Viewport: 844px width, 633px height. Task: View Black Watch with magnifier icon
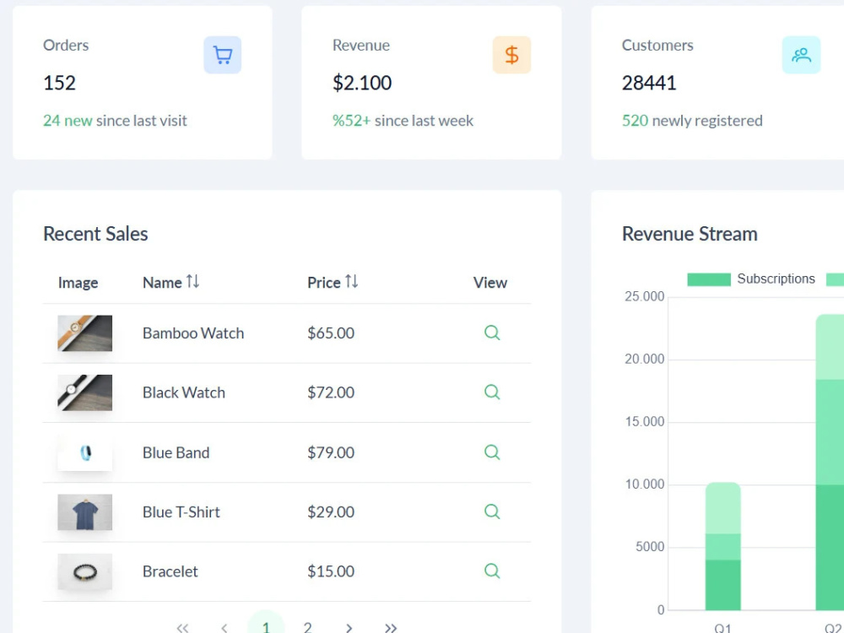click(x=492, y=392)
